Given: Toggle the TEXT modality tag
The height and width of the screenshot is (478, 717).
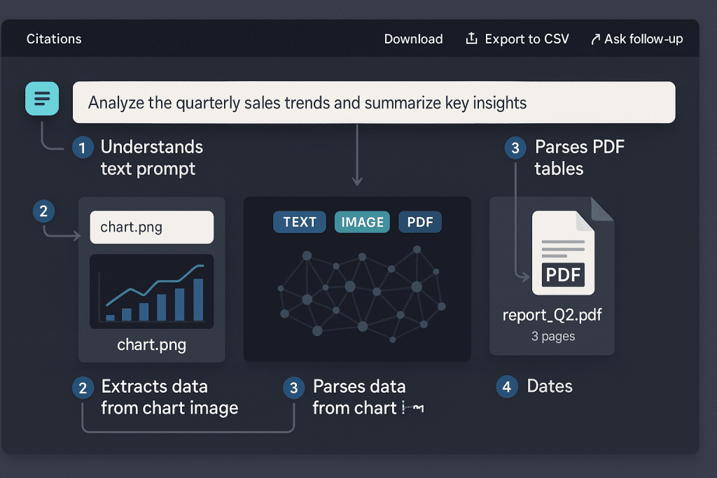Looking at the screenshot, I should (300, 223).
